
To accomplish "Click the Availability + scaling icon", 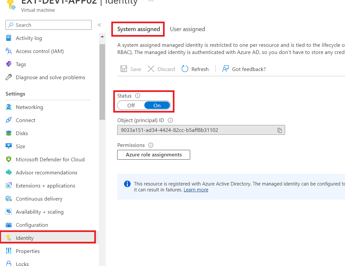I will click(x=9, y=212).
